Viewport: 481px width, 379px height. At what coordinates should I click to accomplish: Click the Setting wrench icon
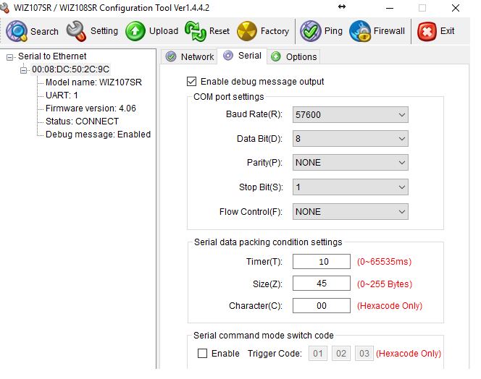[76, 31]
